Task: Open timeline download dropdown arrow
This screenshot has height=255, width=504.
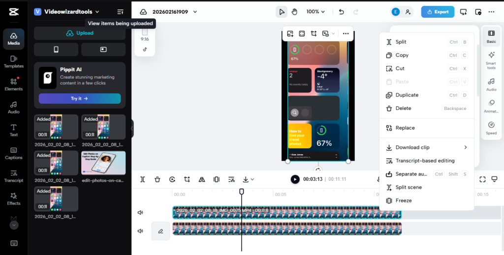Action: coord(252,179)
